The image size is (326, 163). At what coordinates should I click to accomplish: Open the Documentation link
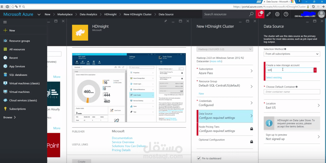(122, 138)
